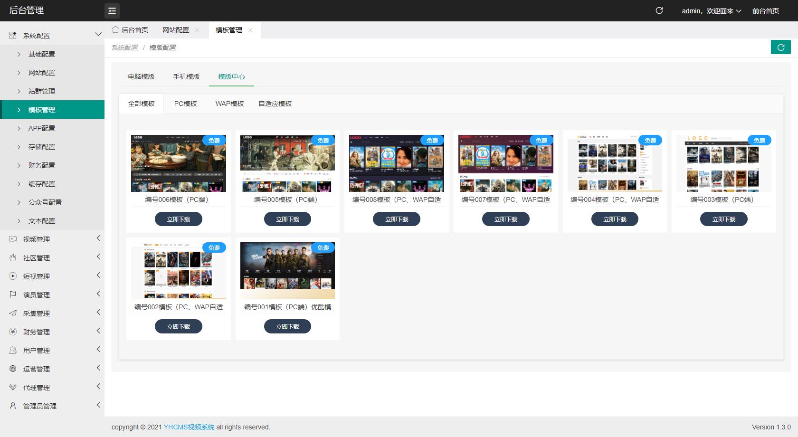Open the 前台首页 link
798x437 pixels.
(765, 11)
